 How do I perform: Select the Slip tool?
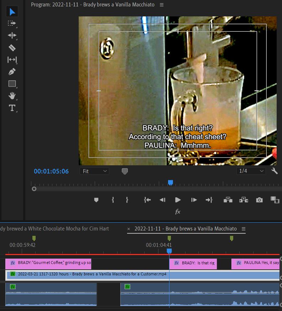click(x=12, y=59)
